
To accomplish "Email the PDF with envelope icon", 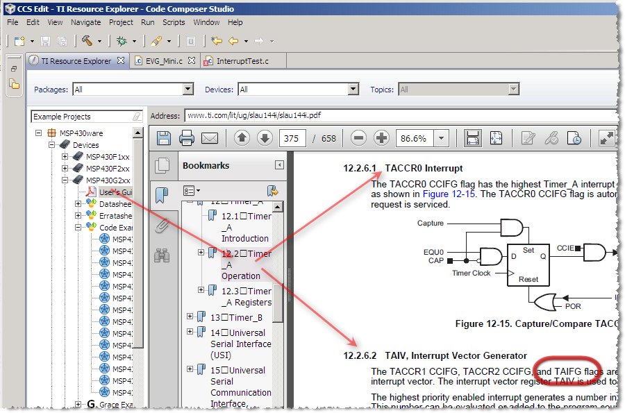I will [210, 138].
